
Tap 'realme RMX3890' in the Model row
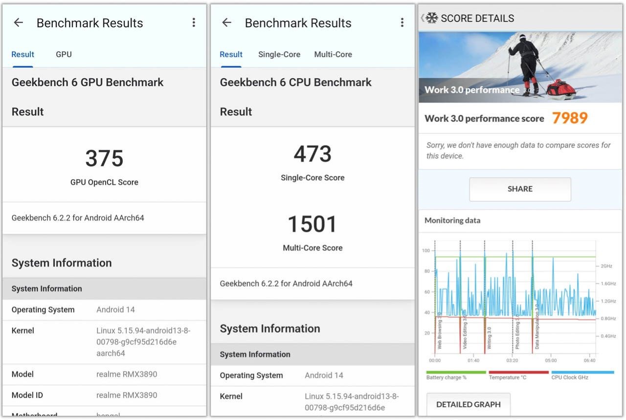tap(127, 374)
